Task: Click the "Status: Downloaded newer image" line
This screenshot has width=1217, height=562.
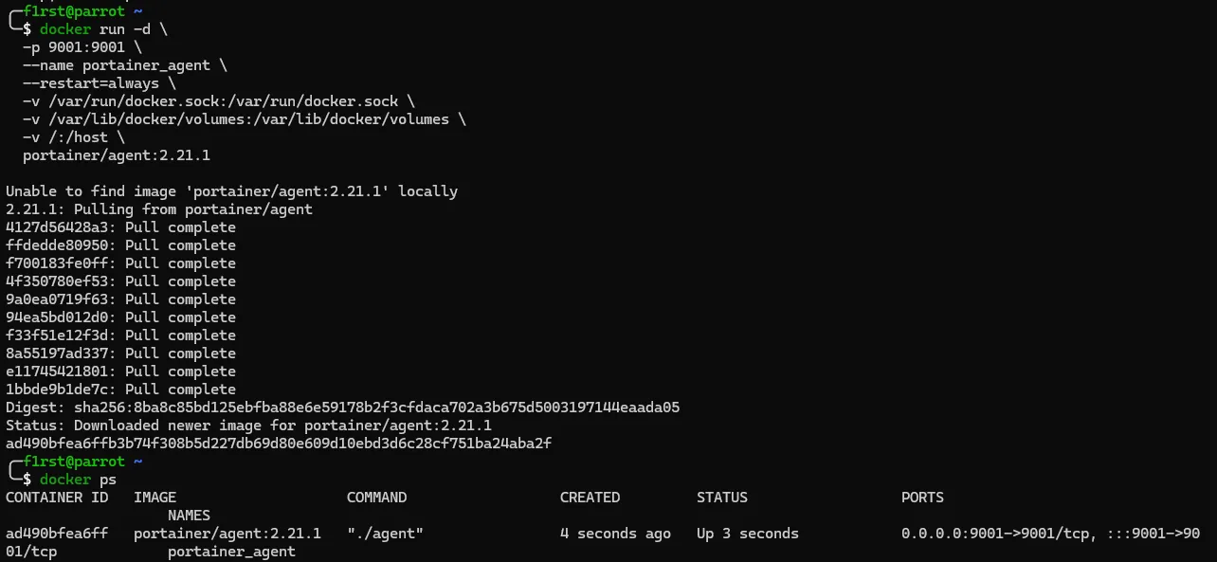Action: coord(248,426)
